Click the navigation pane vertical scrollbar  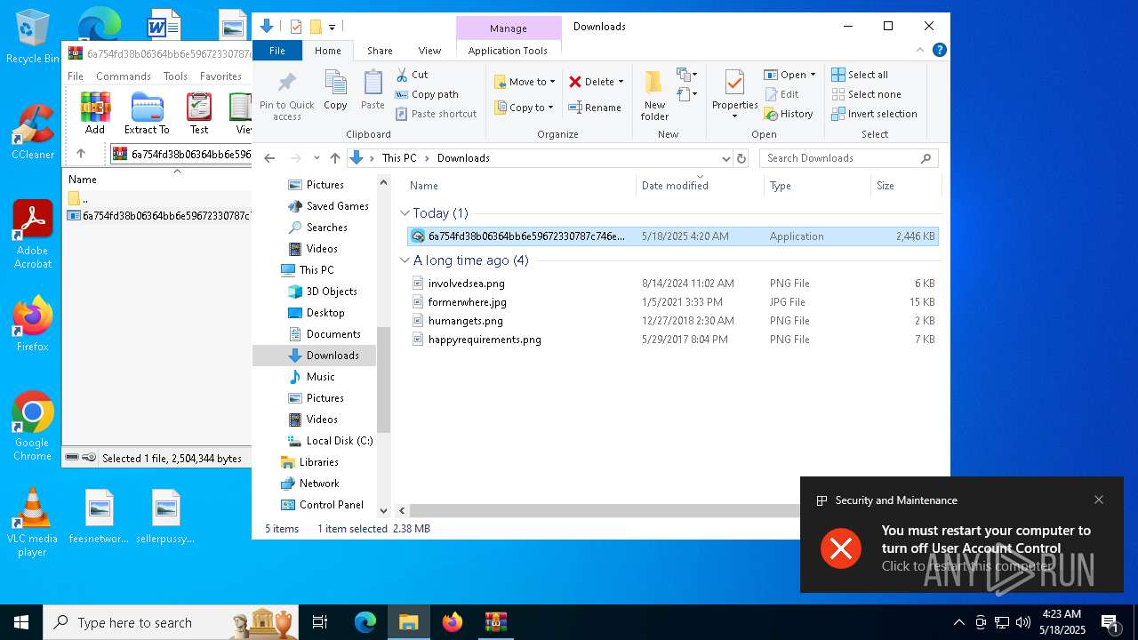coord(384,378)
